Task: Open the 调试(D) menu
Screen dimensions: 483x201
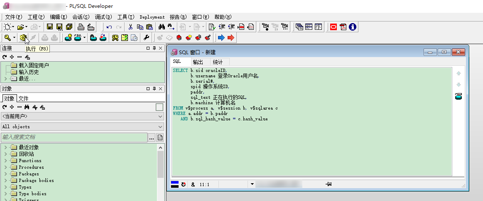Action: click(x=103, y=17)
